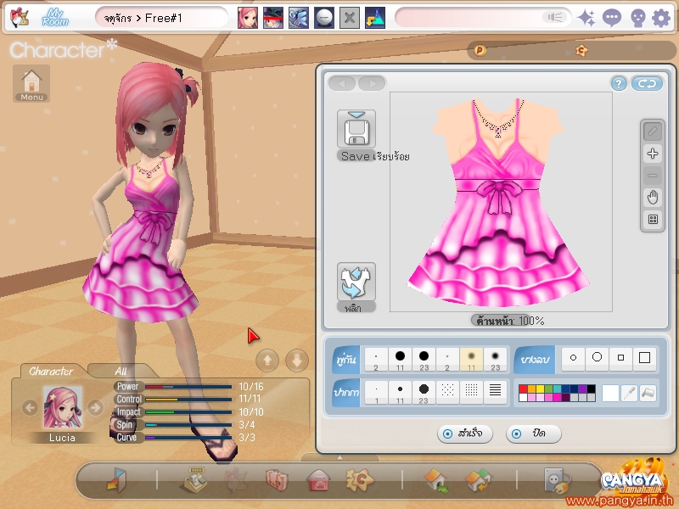This screenshot has width=679, height=509.
Task: Select the paint bucket fill tool
Action: pyautogui.click(x=648, y=393)
